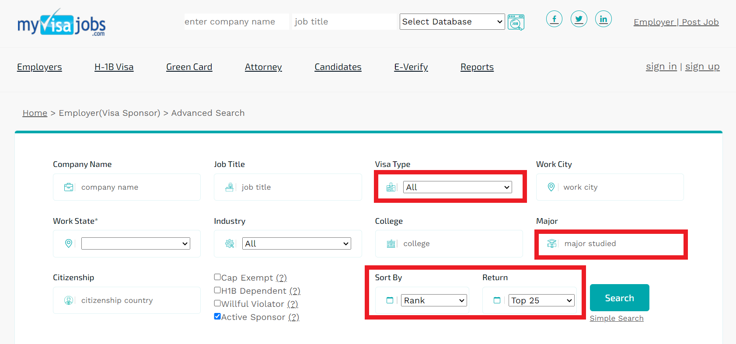Enable the Cap Exempt checkbox
This screenshot has width=736, height=344.
[x=217, y=277]
